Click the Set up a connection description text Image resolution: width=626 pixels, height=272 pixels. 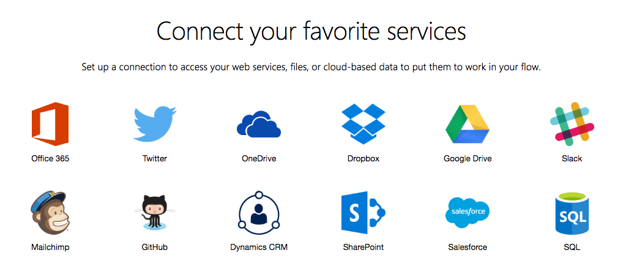tap(311, 67)
